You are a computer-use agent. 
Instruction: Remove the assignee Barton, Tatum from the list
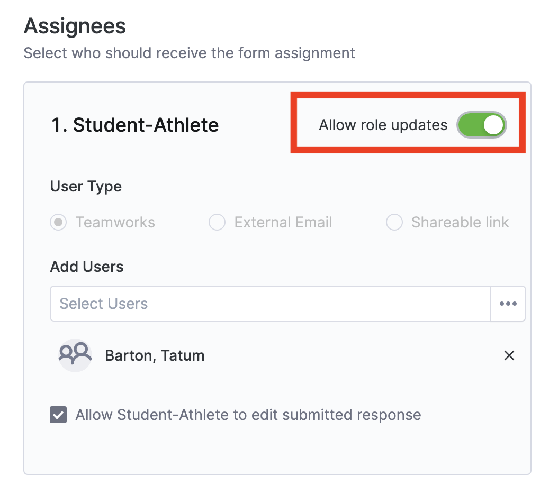[509, 355]
